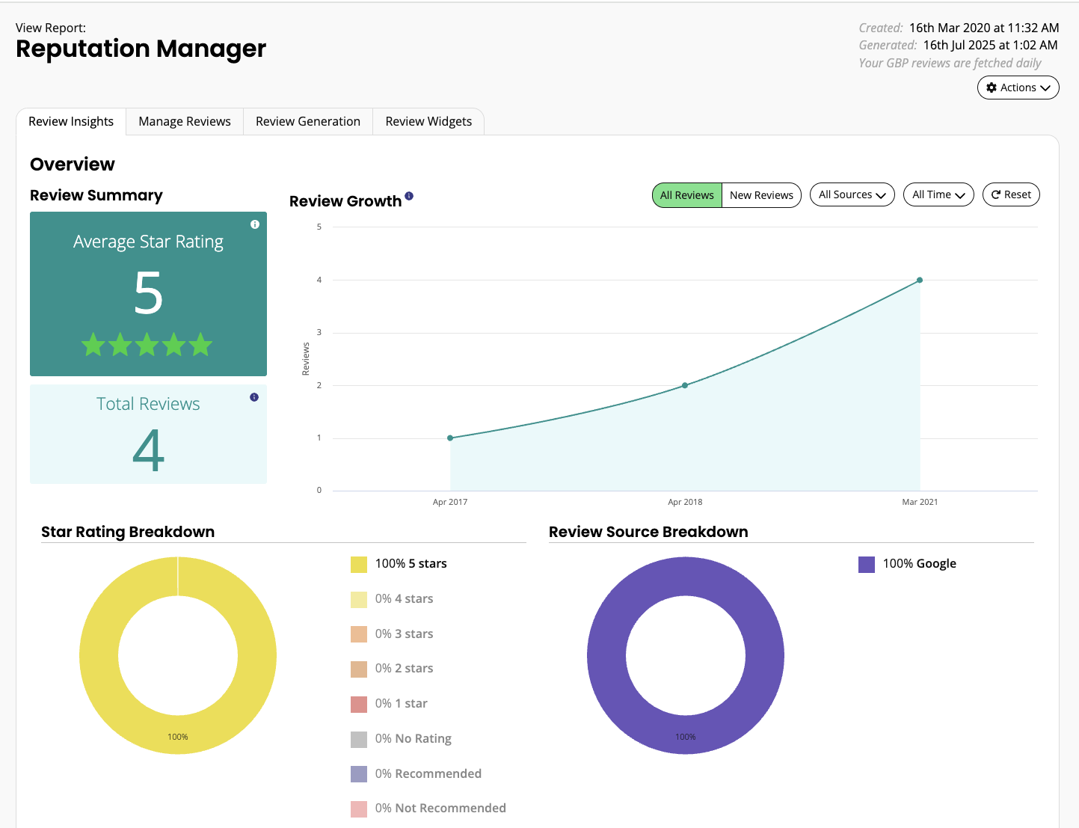The image size is (1079, 828).
Task: Click the yellow 5 stars legend swatch
Action: pos(357,564)
